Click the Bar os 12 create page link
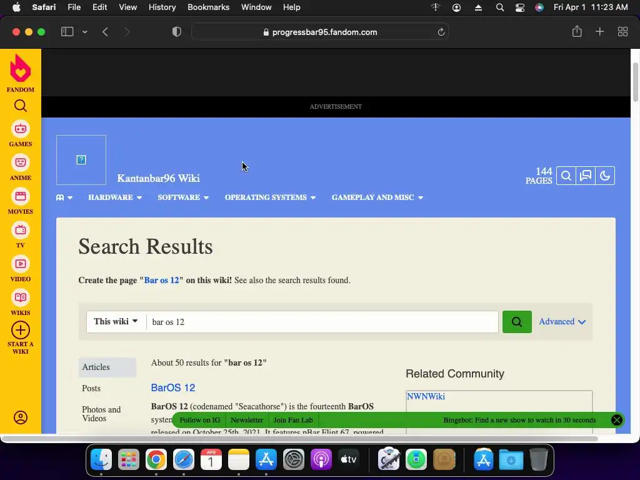Image resolution: width=640 pixels, height=480 pixels. point(161,281)
